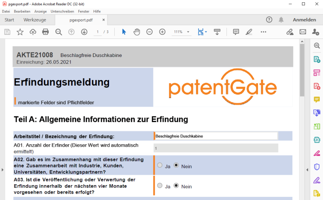The height and width of the screenshot is (200, 323).
Task: Add file to starred favorites
Action: pyautogui.click(x=20, y=32)
